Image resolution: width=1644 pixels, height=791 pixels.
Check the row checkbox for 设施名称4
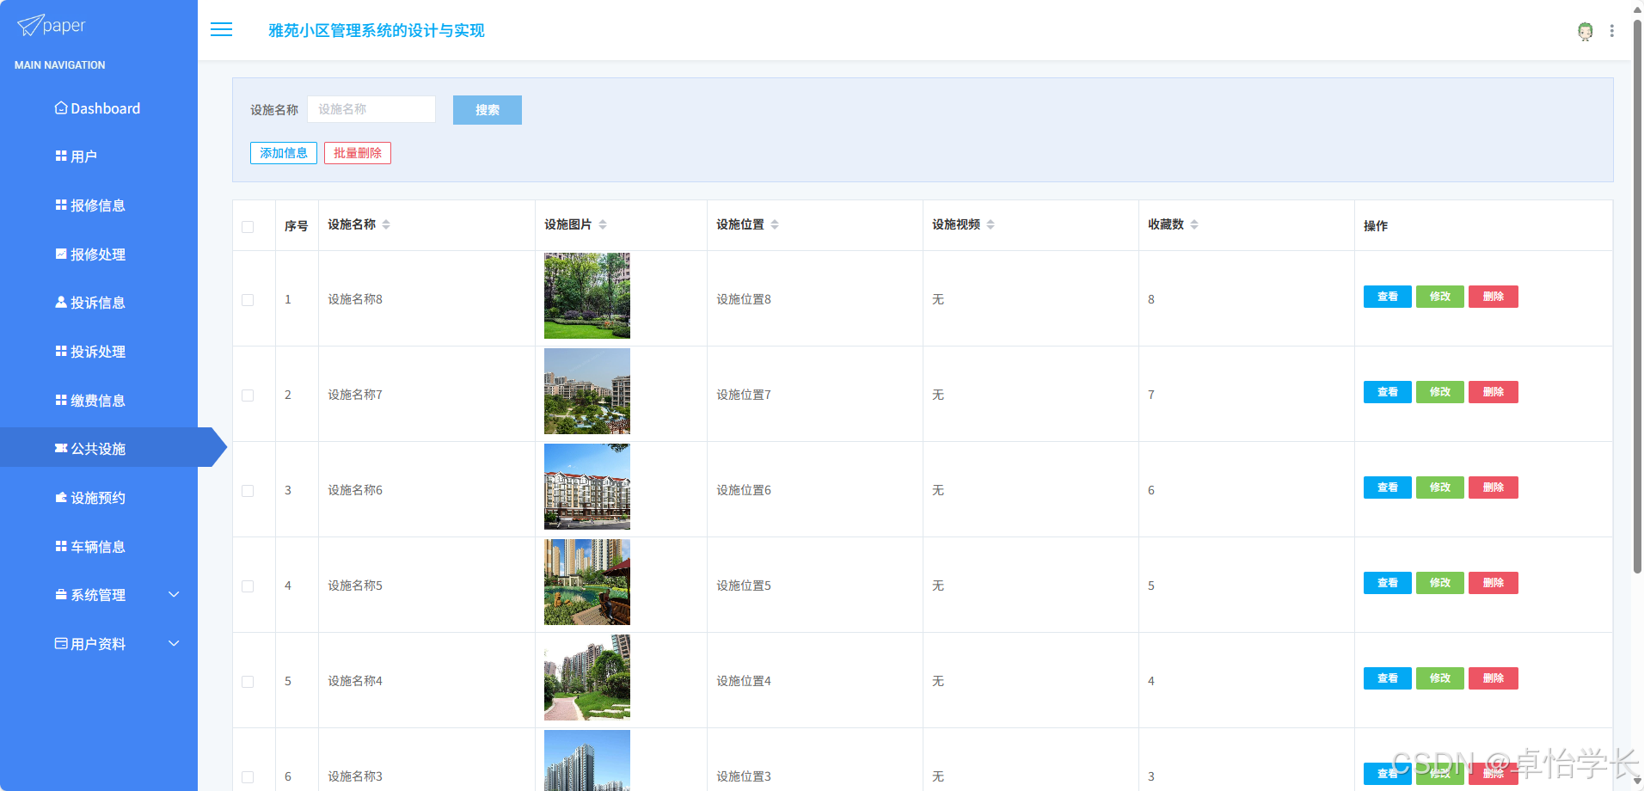[x=248, y=682]
